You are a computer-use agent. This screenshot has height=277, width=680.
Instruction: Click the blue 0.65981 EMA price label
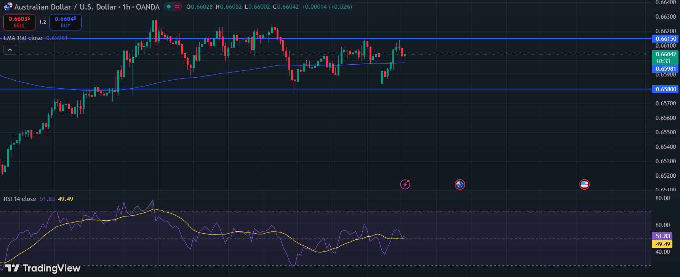tap(666, 69)
